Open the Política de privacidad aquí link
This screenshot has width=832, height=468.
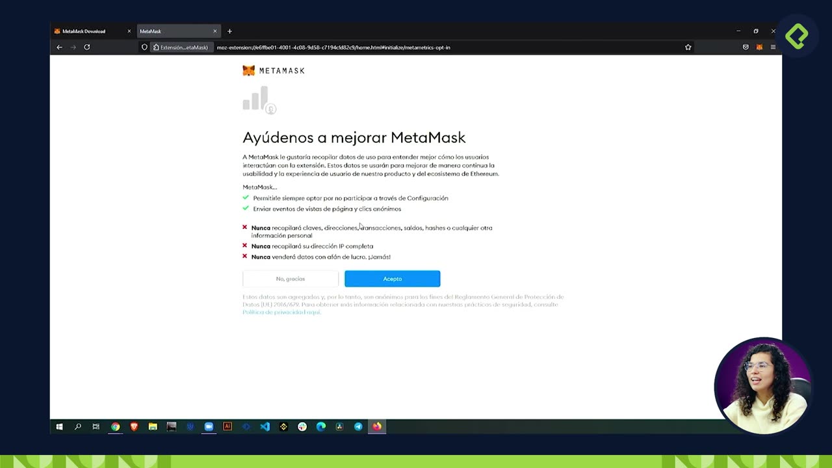pyautogui.click(x=281, y=312)
